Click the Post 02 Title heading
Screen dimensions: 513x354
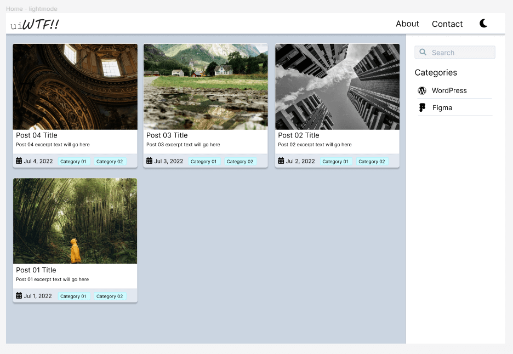pos(298,135)
